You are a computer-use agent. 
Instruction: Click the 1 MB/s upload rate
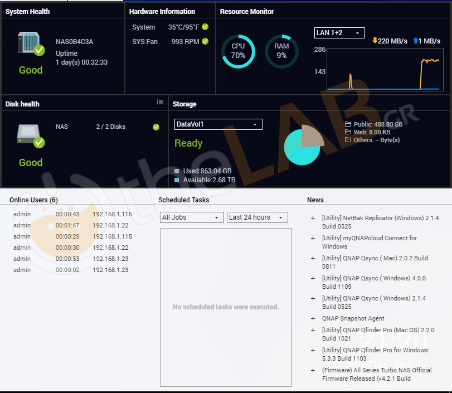[430, 41]
